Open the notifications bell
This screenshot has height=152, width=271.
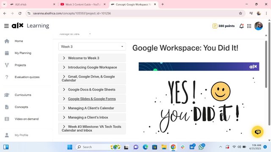[x=241, y=26]
